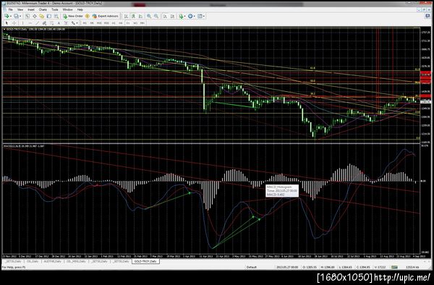Expand the arrows tool dropdown
This screenshot has width=434, height=285.
click(77, 23)
